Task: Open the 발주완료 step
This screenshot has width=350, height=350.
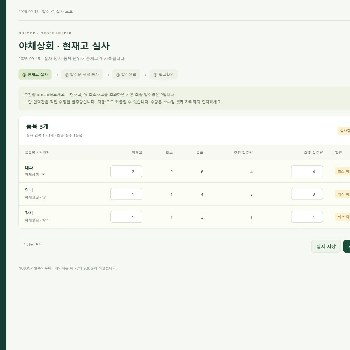Action: pos(126,74)
